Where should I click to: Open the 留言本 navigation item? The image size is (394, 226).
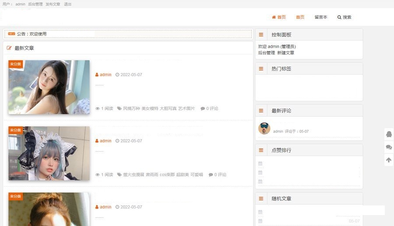320,17
